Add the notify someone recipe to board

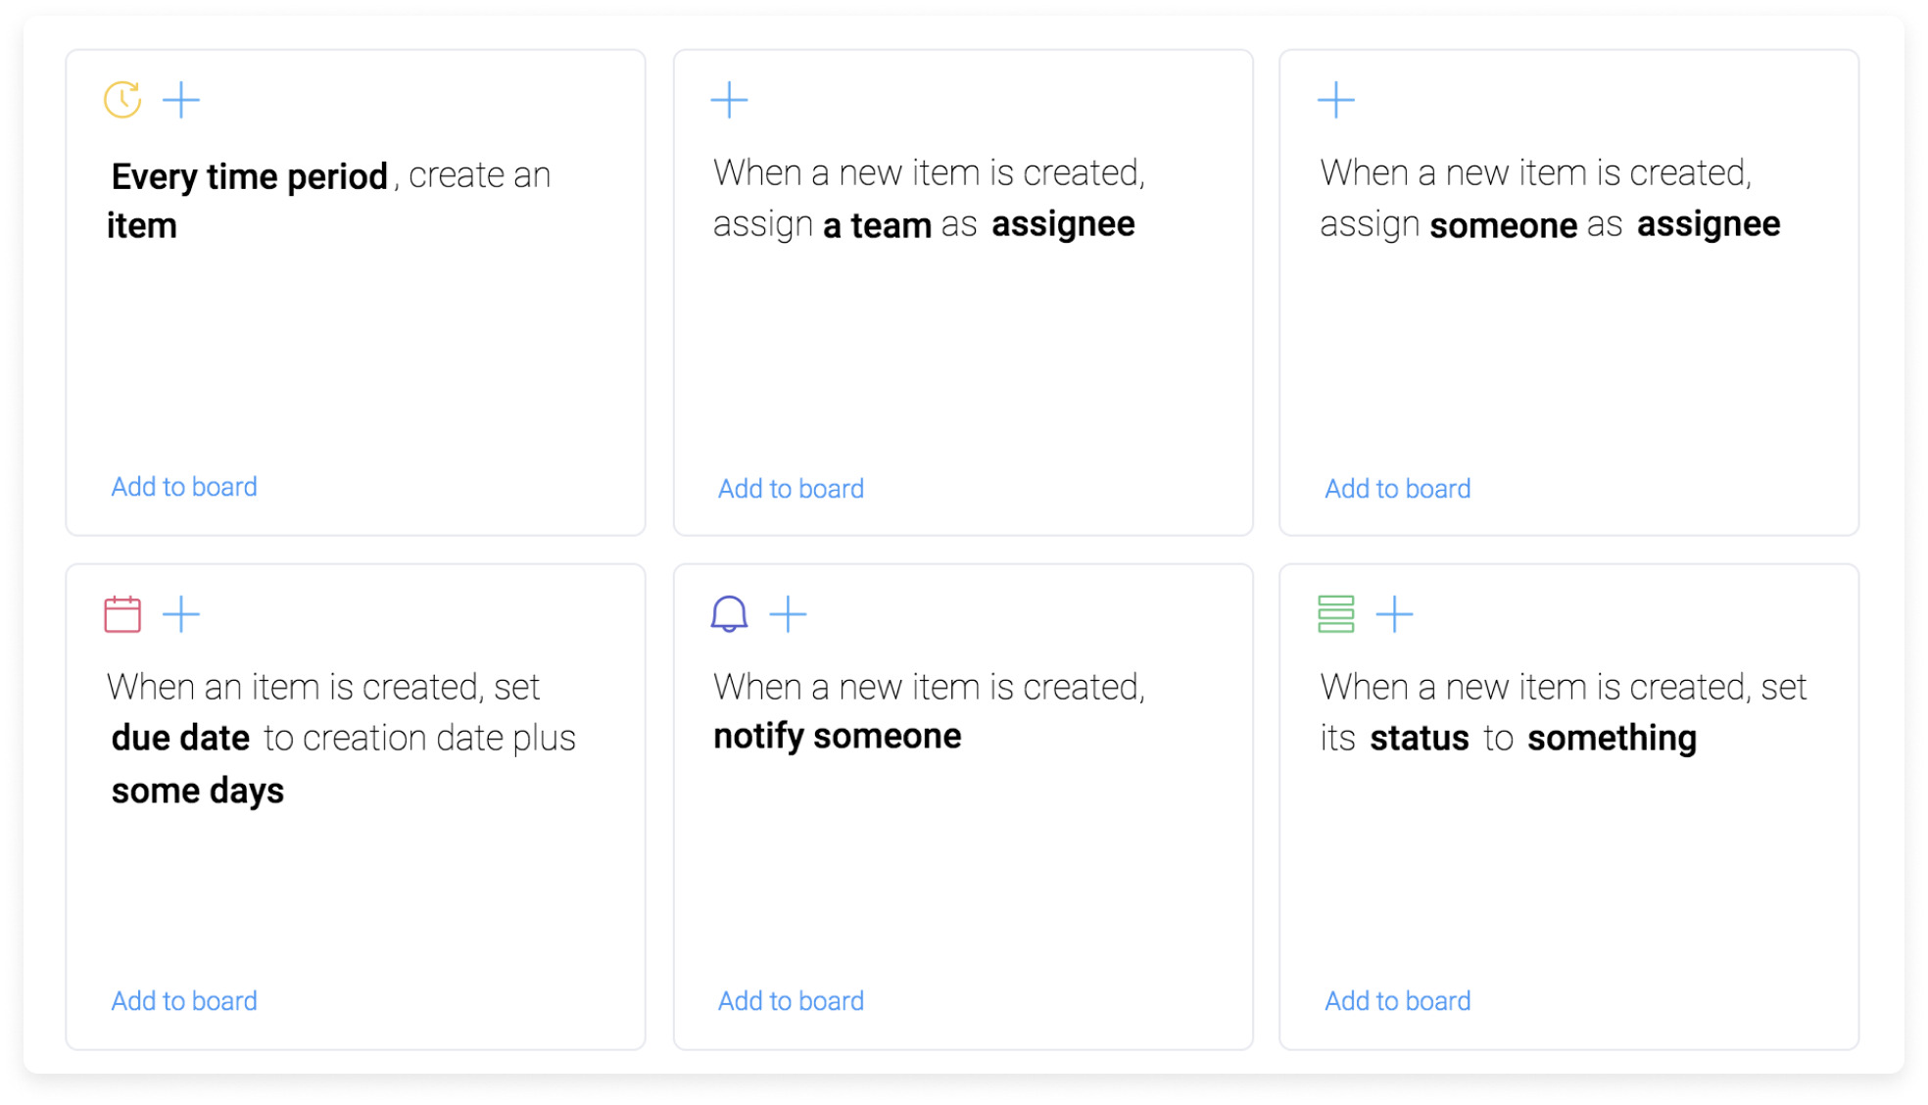(x=791, y=1000)
